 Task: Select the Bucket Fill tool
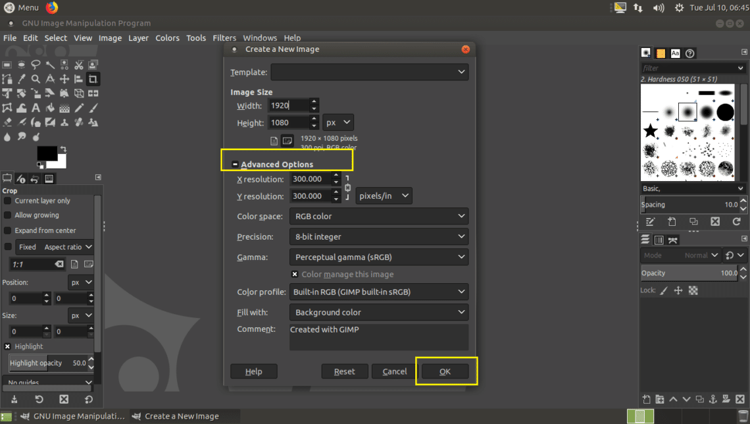[x=50, y=108]
